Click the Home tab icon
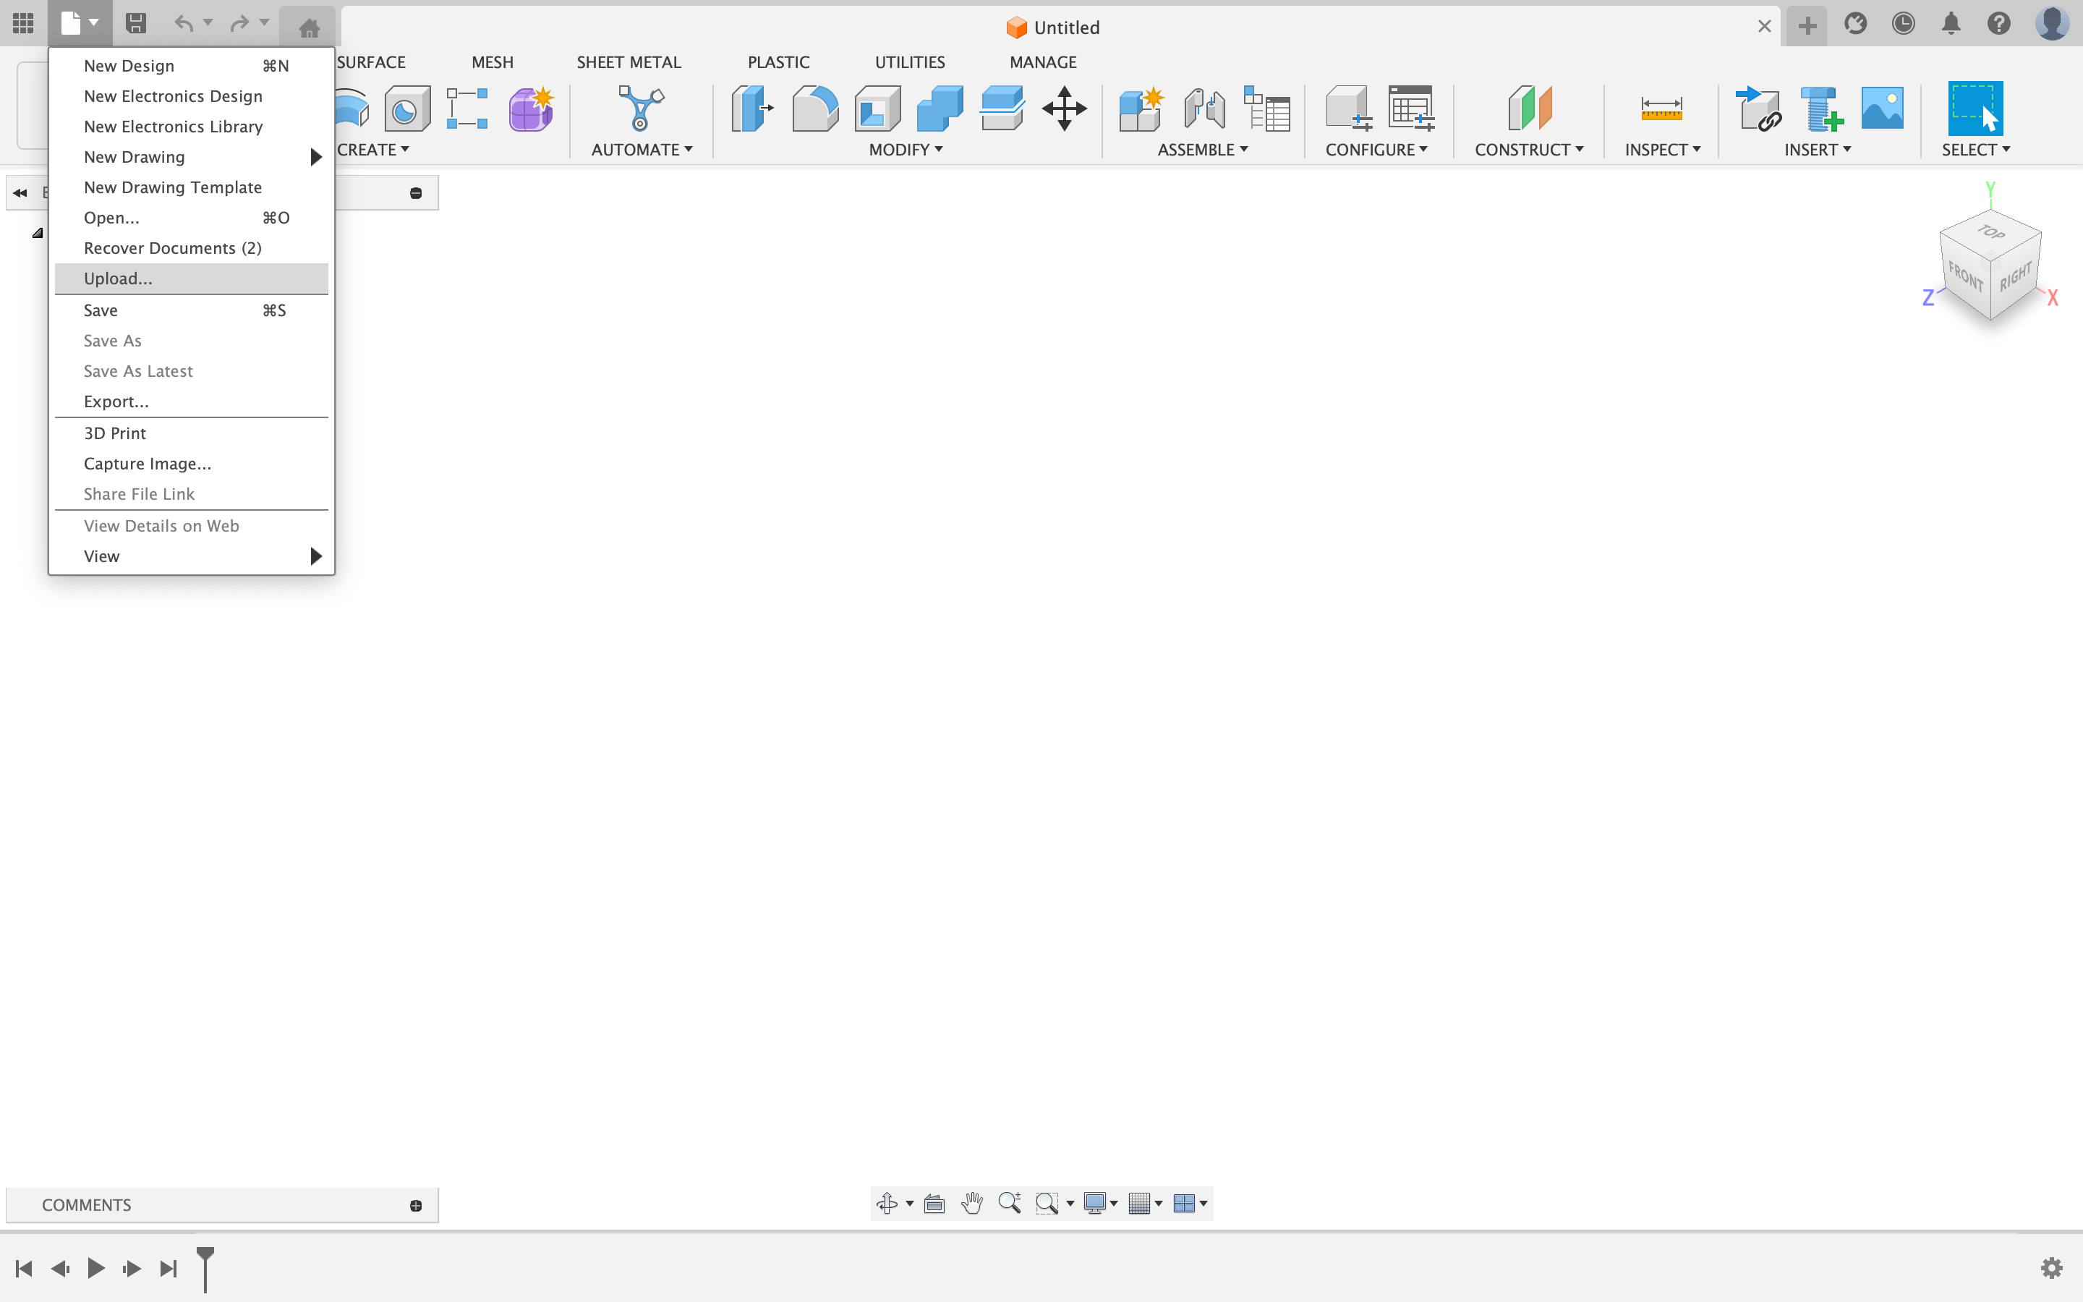 (309, 27)
